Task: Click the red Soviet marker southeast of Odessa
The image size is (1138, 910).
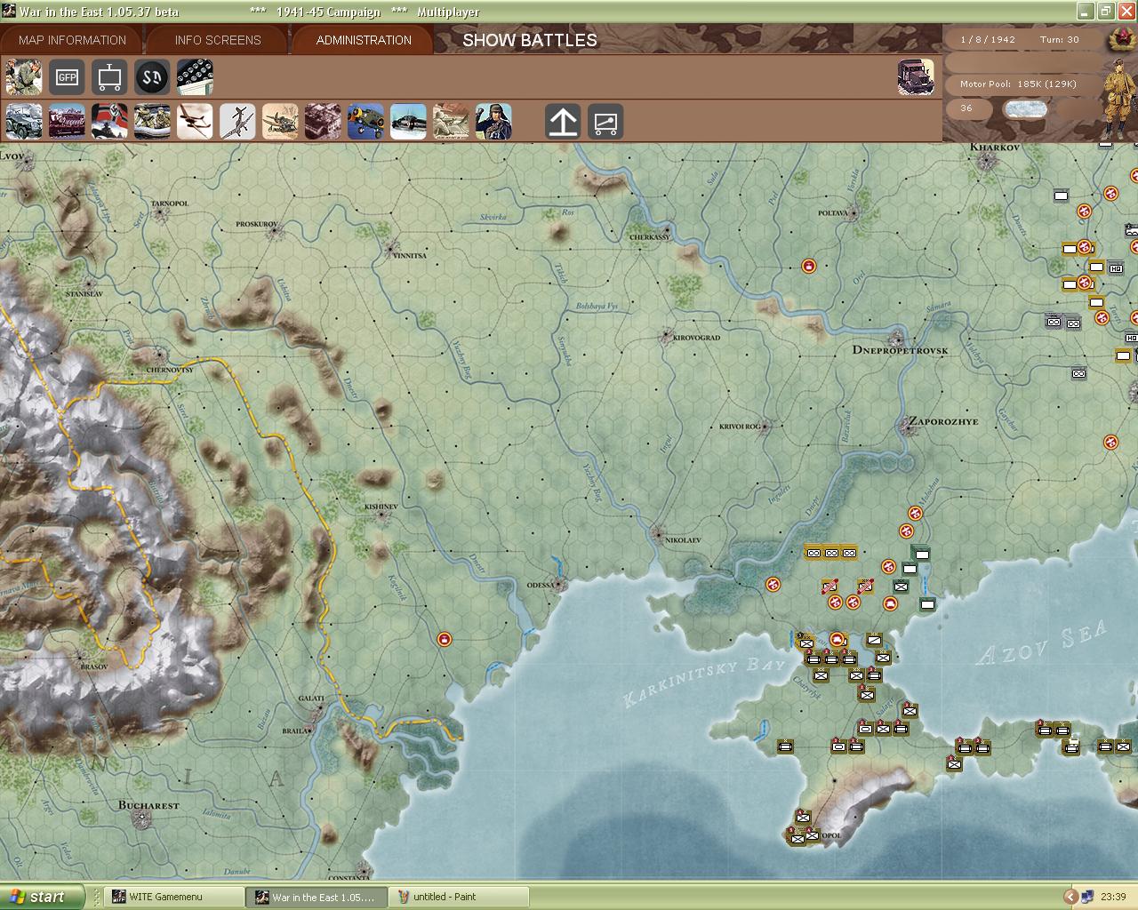Action: click(x=445, y=639)
